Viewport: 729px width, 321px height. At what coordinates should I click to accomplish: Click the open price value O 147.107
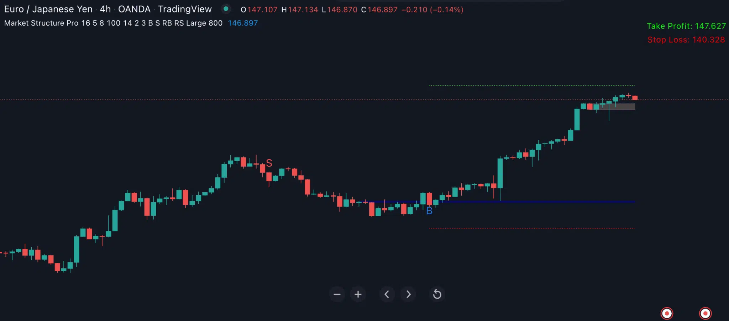(x=259, y=10)
